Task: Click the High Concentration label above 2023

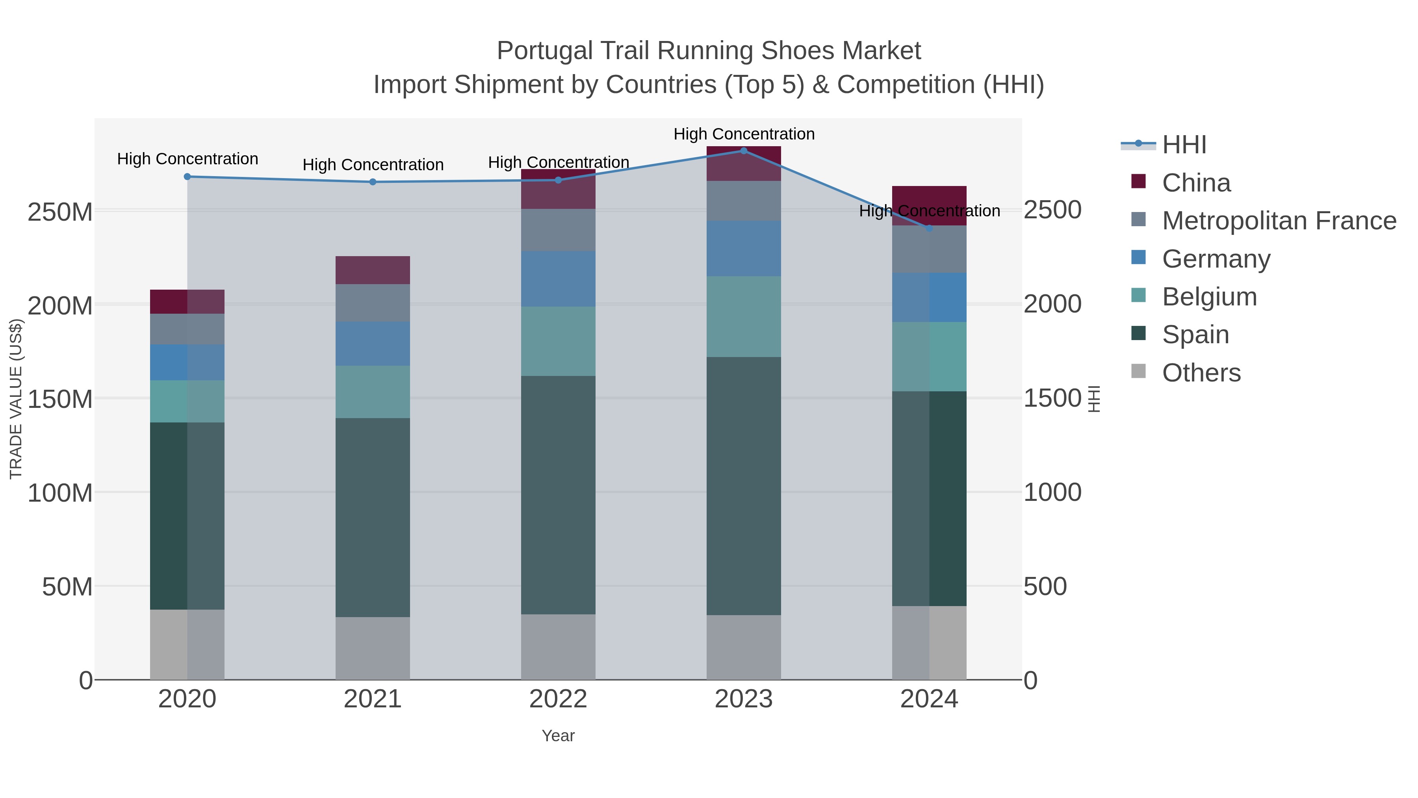Action: [x=744, y=134]
